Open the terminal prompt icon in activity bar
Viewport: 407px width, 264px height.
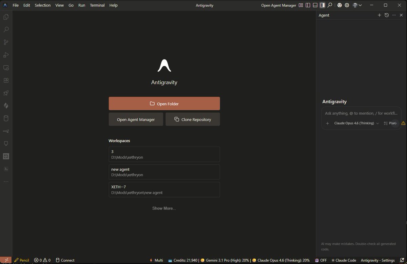[x=6, y=169]
